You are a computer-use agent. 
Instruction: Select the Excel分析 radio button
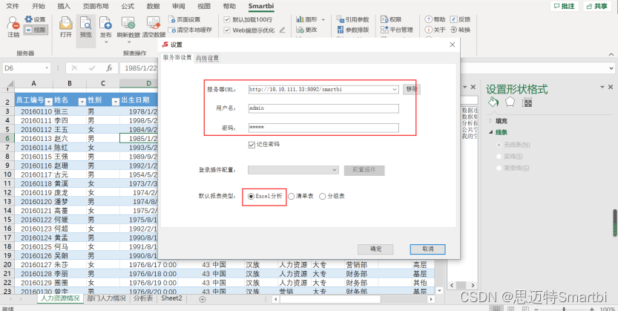pyautogui.click(x=251, y=196)
